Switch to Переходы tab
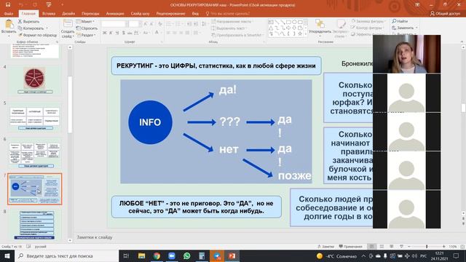Viewport: 466px width, 262px height. (x=90, y=13)
